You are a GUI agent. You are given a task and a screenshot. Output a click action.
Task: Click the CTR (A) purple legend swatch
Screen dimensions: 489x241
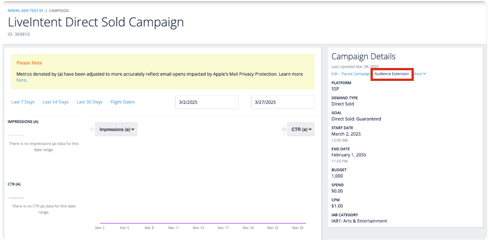[16, 198]
